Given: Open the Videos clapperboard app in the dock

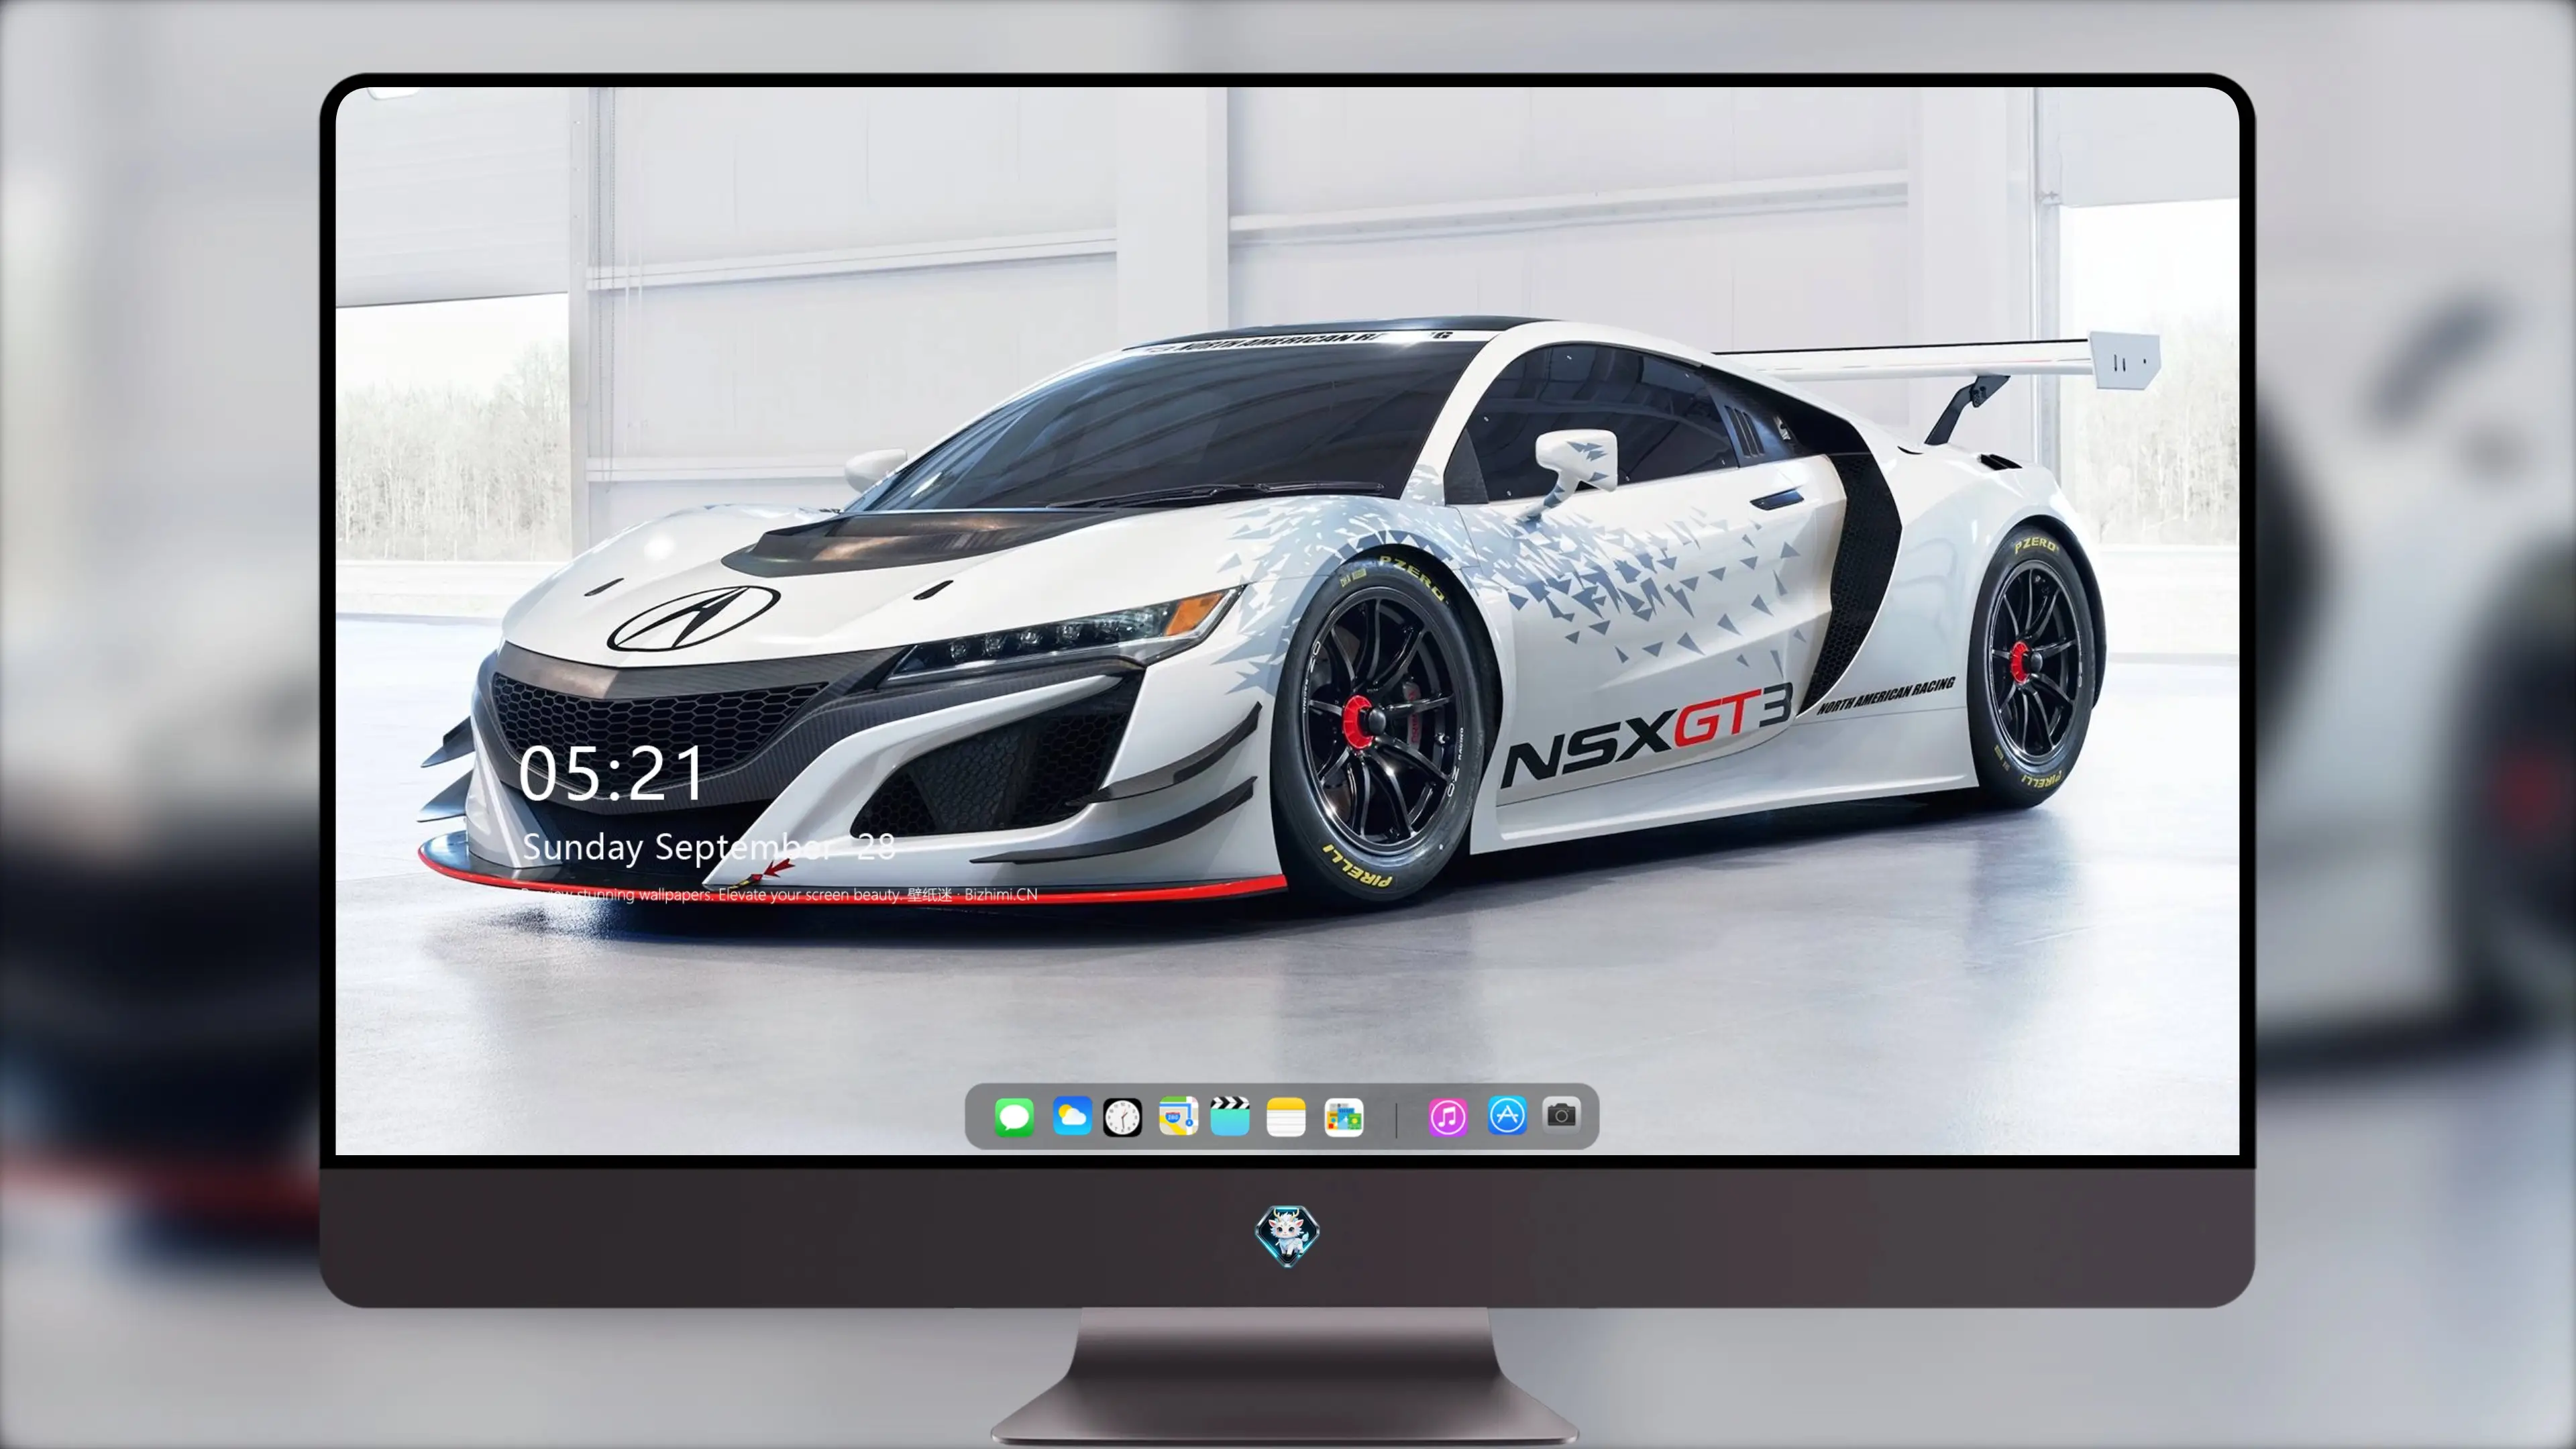Looking at the screenshot, I should click(1230, 1117).
